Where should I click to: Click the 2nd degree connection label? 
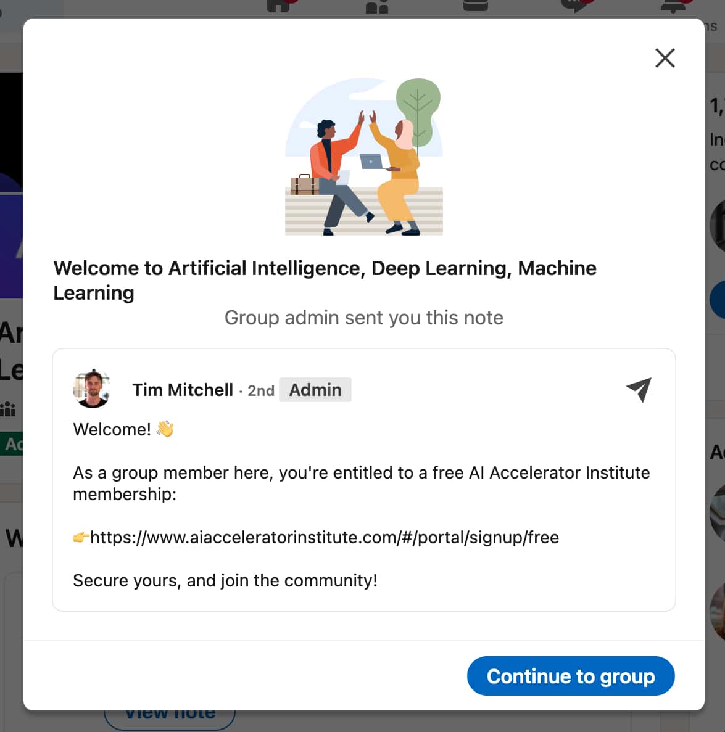click(x=260, y=390)
